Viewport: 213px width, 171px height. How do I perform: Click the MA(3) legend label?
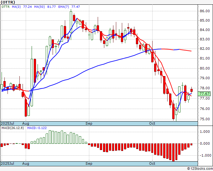point(16,7)
